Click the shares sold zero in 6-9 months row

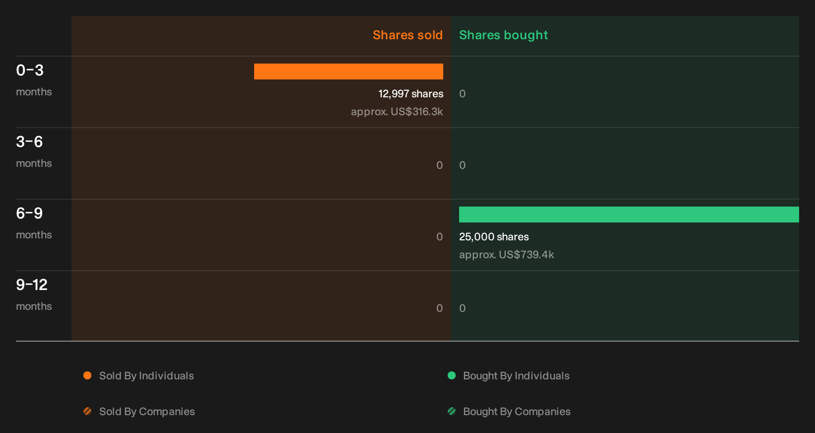coord(439,237)
